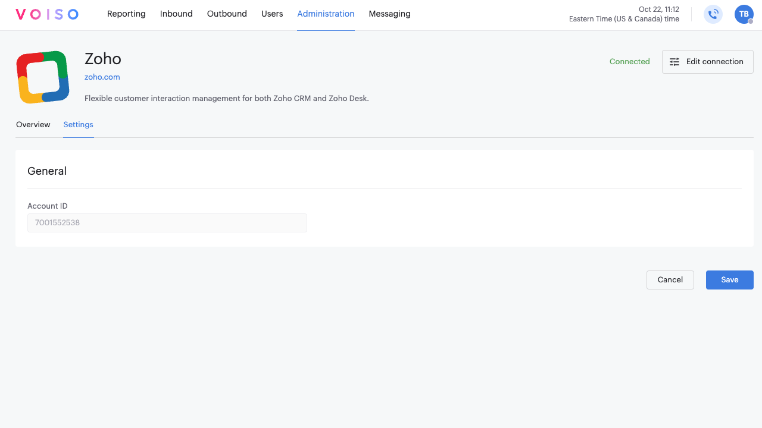Click the Eastern Time zone text
This screenshot has width=762, height=428.
[624, 19]
